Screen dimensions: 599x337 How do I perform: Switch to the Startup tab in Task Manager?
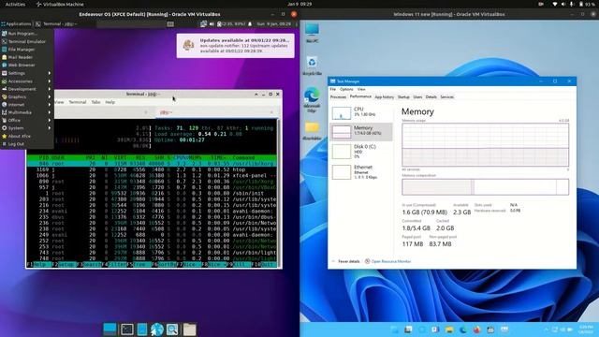click(403, 97)
